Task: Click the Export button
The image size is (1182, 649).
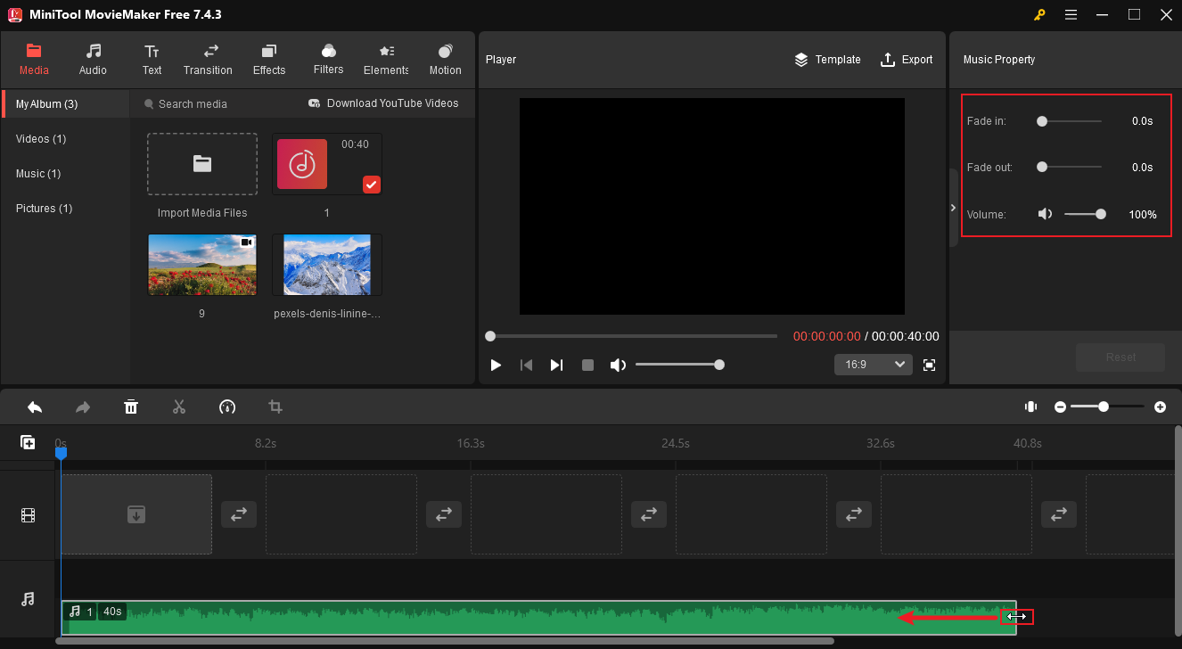Action: (x=907, y=60)
